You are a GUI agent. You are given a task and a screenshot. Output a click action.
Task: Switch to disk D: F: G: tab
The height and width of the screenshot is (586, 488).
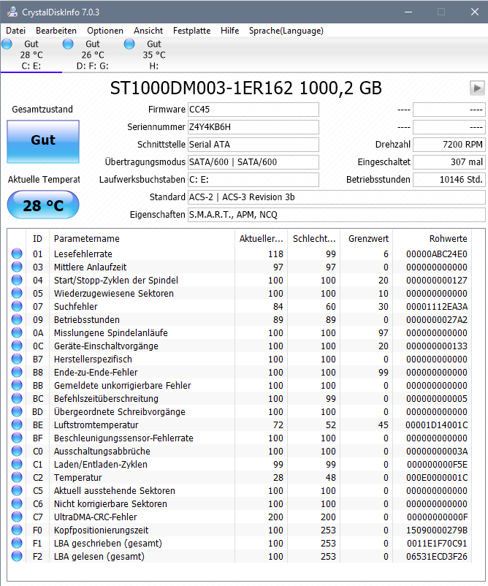click(x=93, y=55)
